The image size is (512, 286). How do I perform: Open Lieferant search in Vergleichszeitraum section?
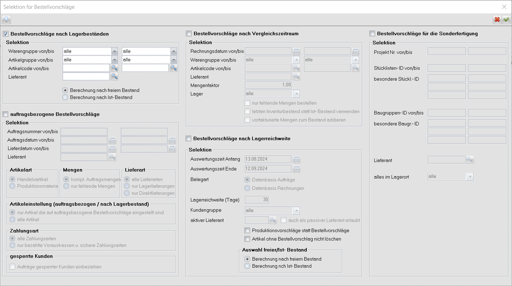pyautogui.click(x=296, y=76)
